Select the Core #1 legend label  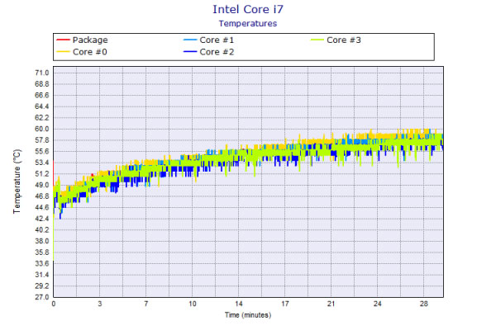point(217,40)
